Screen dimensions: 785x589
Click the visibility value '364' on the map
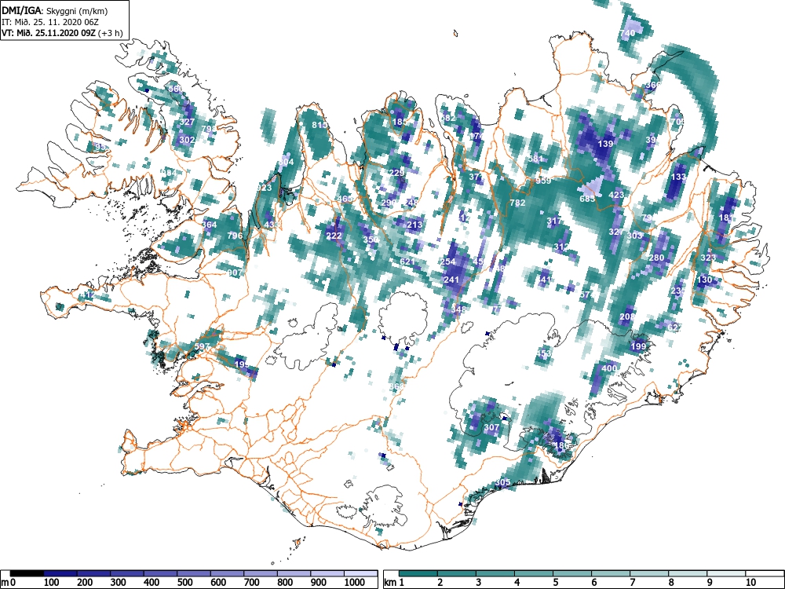click(210, 225)
